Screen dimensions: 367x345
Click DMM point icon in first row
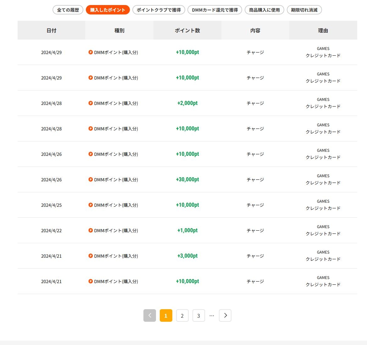pyautogui.click(x=91, y=52)
